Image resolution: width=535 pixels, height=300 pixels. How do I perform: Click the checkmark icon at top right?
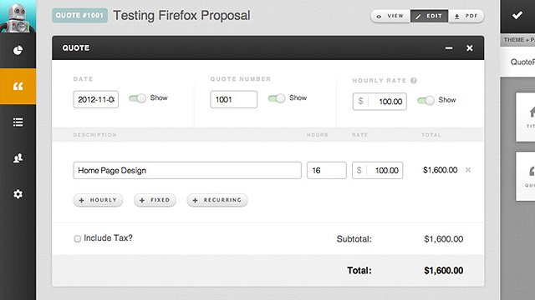click(517, 15)
